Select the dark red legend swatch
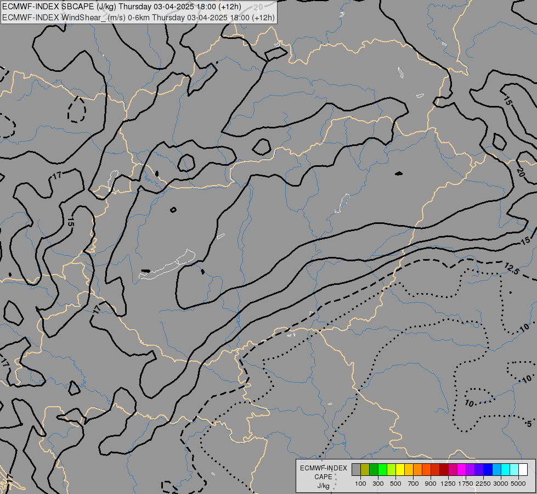Viewport: 537px width, 494px height. point(444,469)
